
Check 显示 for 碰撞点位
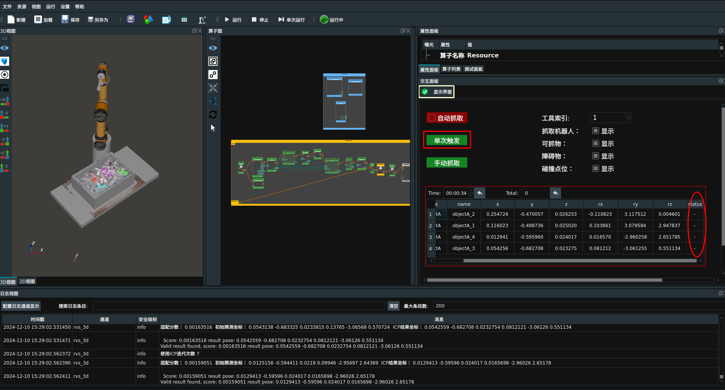click(595, 169)
